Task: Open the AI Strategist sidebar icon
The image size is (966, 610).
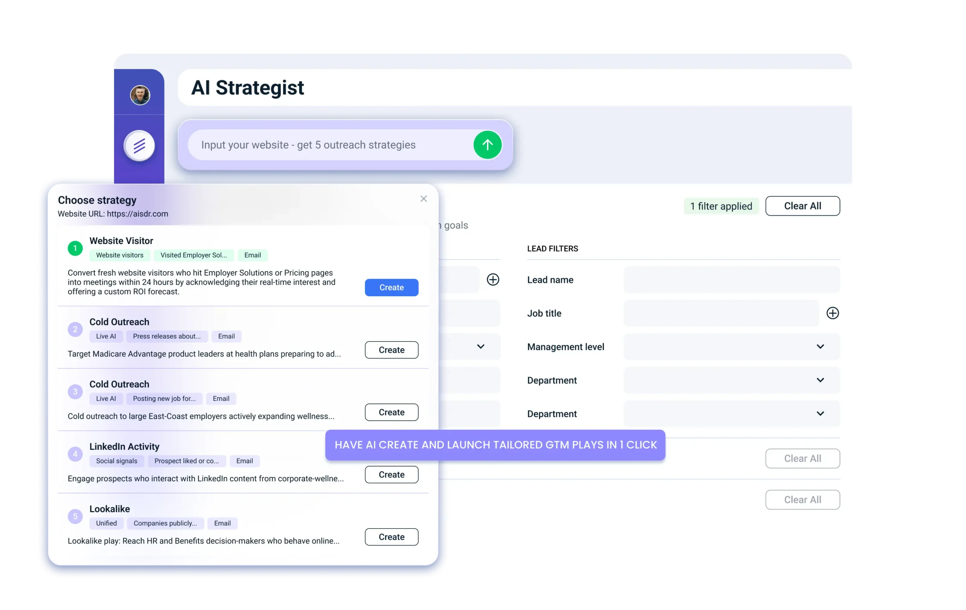Action: point(139,146)
